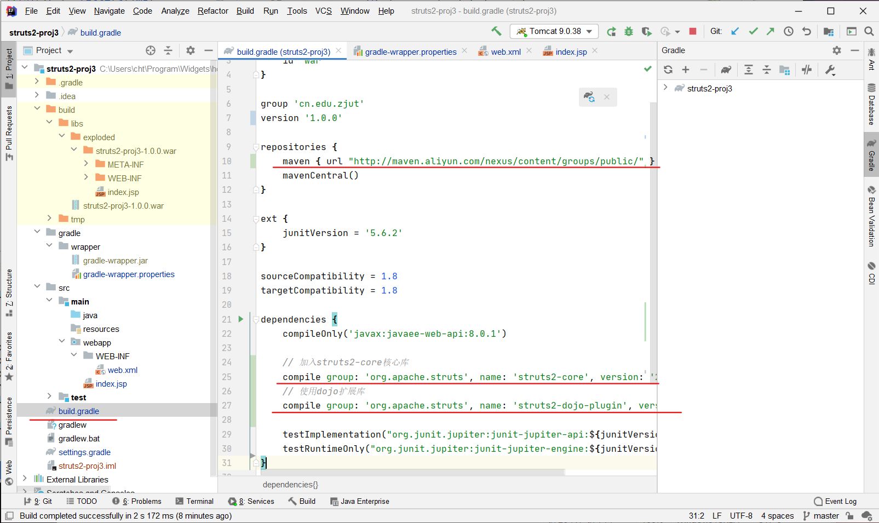Screen dimensions: 879x523
Task: Update project via Git blue arrow
Action: [x=735, y=31]
